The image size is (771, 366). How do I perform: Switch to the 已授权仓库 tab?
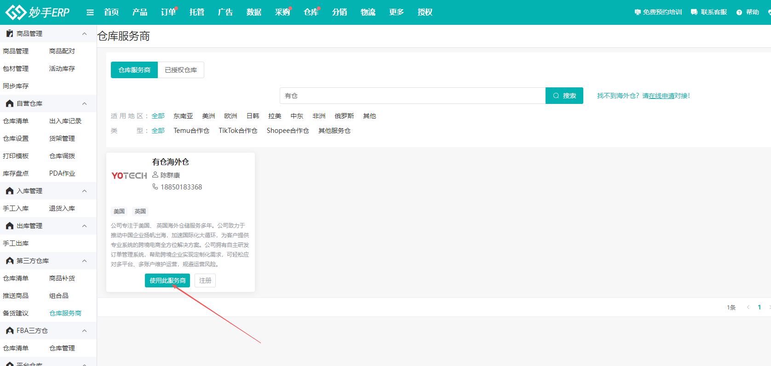click(x=181, y=70)
